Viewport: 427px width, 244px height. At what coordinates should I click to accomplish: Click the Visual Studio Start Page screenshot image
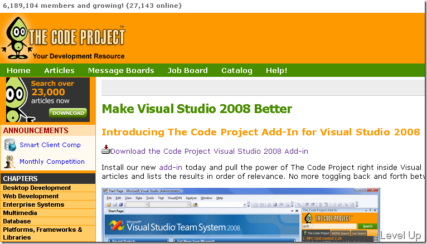(241, 215)
